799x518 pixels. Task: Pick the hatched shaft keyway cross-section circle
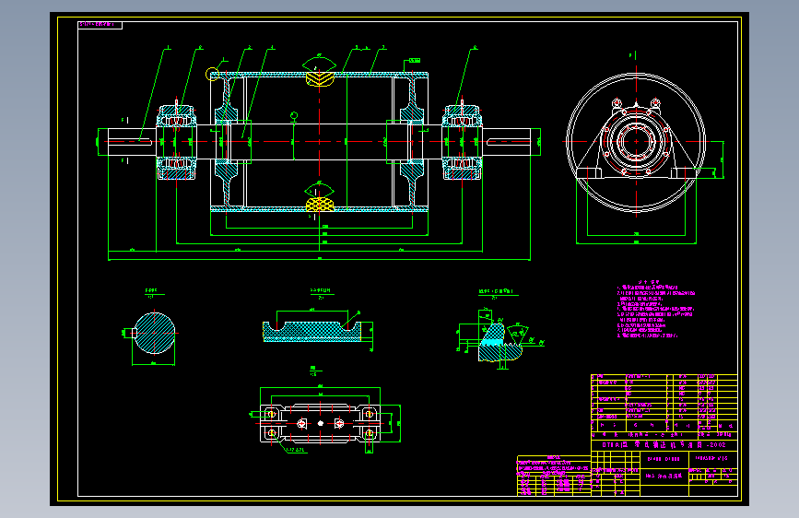click(155, 333)
